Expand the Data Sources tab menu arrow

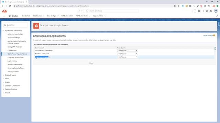(x=44, y=16)
